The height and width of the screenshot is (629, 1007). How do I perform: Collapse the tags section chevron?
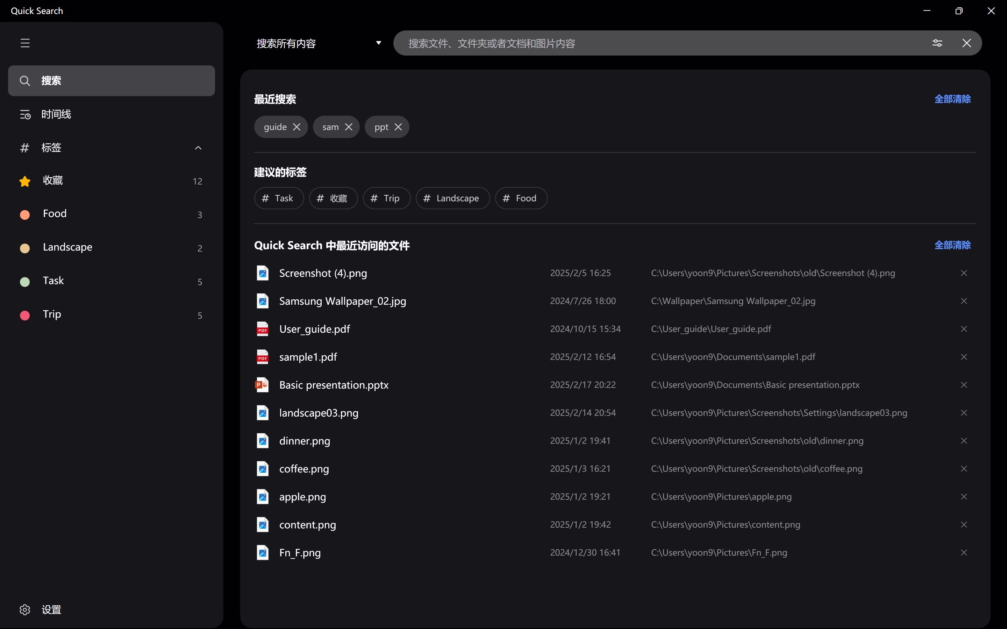(198, 148)
